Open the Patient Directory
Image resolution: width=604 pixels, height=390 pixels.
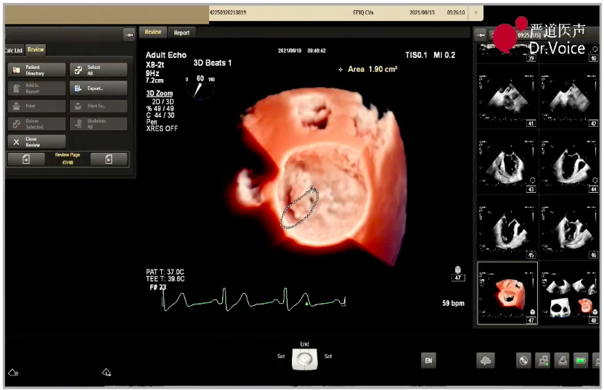[x=36, y=70]
